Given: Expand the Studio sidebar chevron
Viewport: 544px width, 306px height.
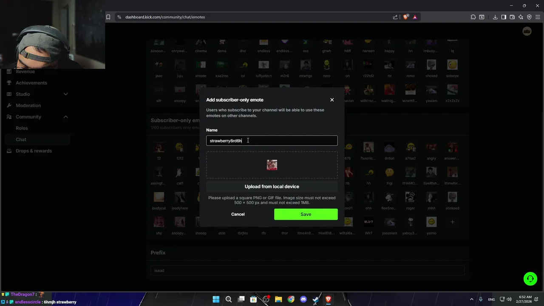Looking at the screenshot, I should [65, 94].
